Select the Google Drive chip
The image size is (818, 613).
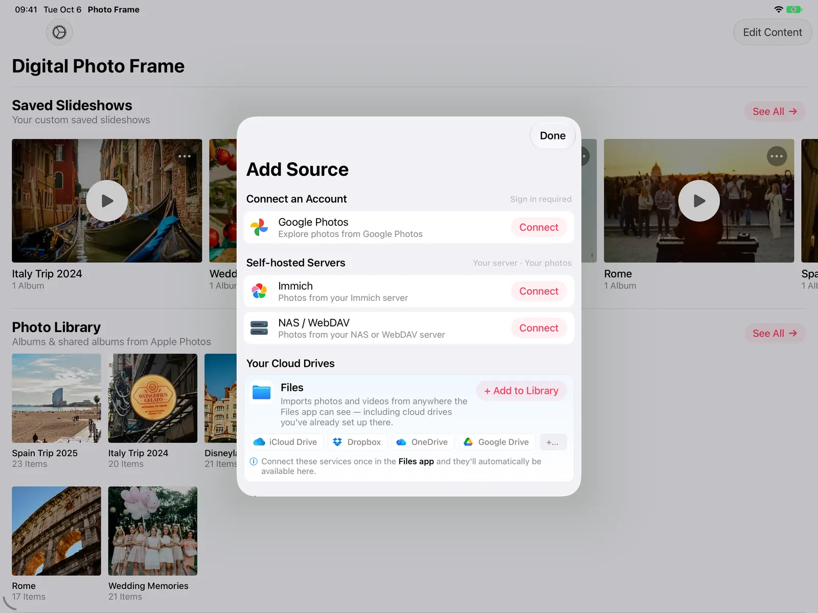click(x=496, y=442)
